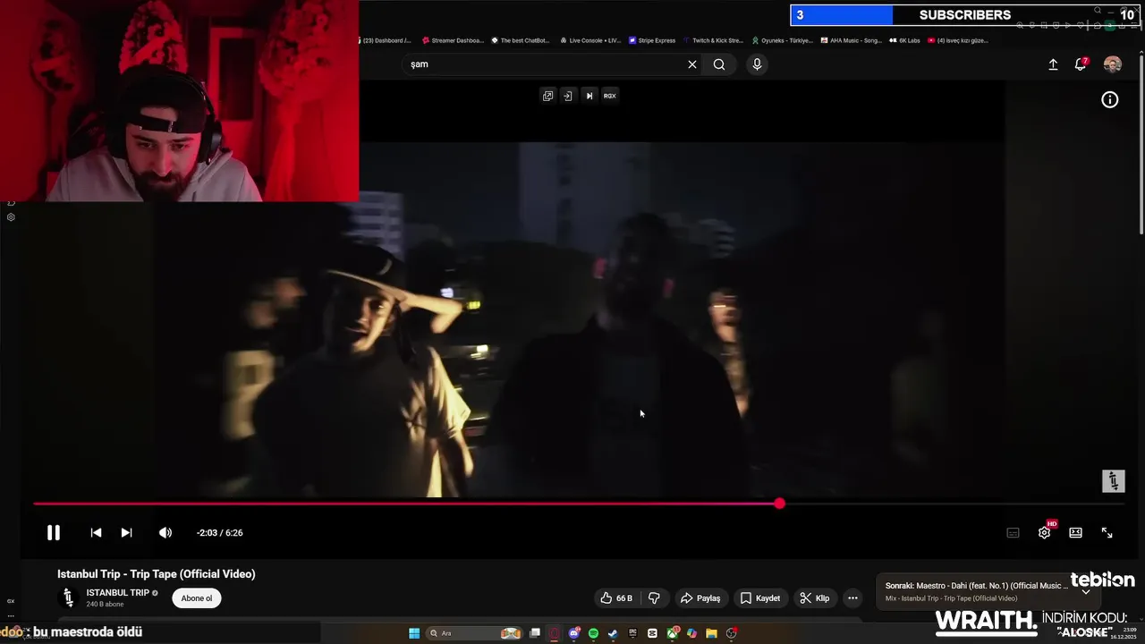Open the upload video icon
Screen dimensions: 1145x644
(x=1053, y=64)
